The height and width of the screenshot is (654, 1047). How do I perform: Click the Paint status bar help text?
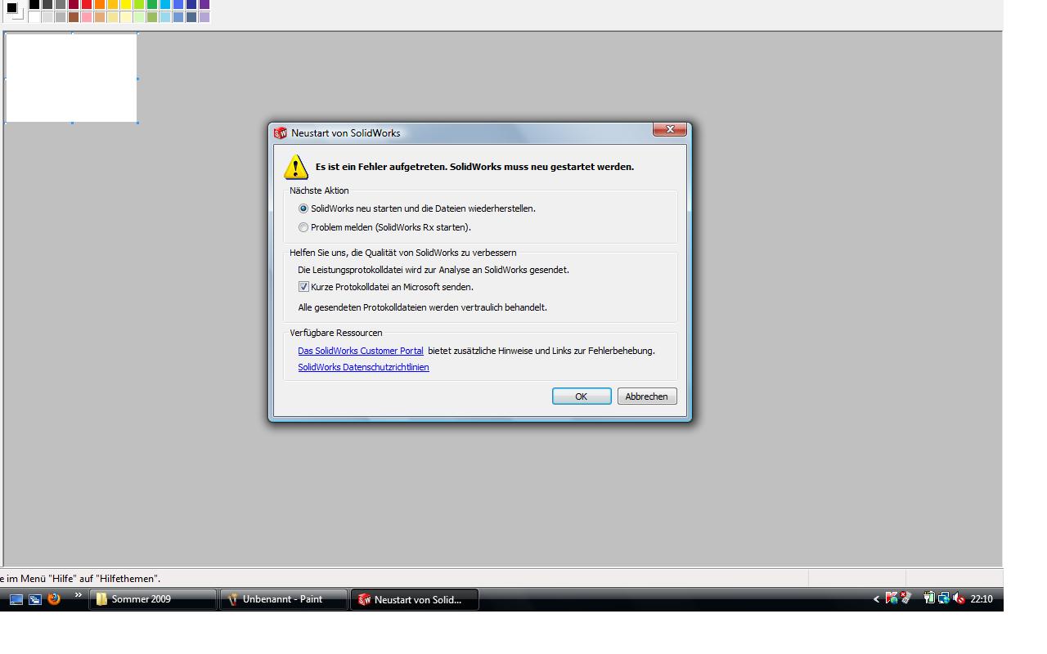pyautogui.click(x=80, y=579)
